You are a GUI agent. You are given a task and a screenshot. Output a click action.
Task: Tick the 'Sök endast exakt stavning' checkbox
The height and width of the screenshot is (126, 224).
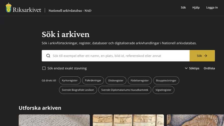[x=44, y=68]
